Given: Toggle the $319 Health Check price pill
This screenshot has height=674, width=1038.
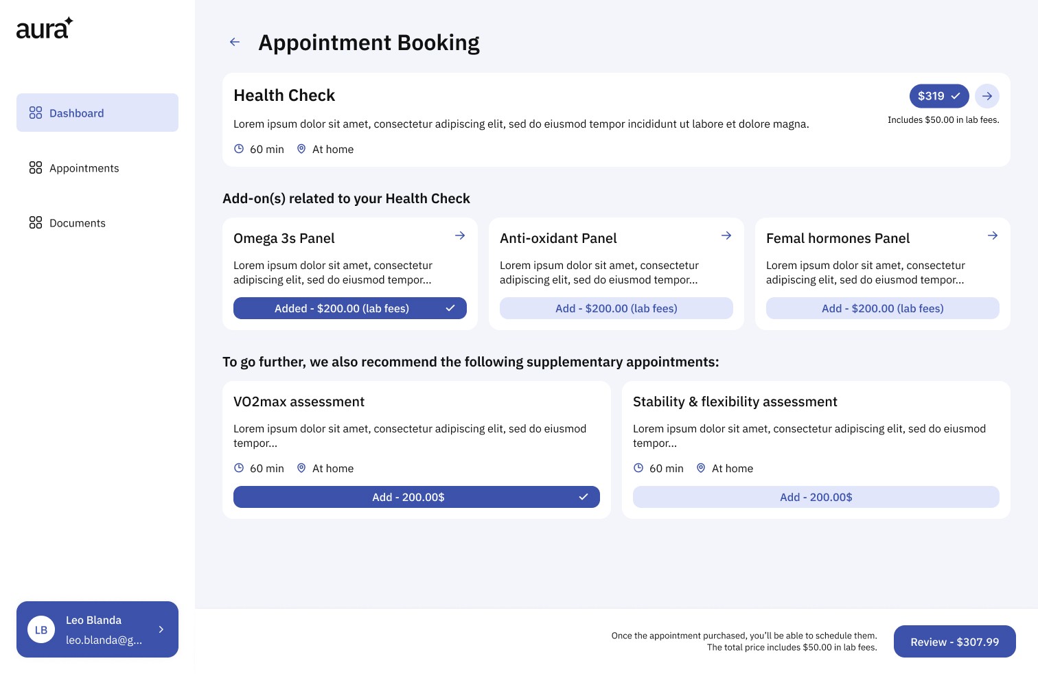Looking at the screenshot, I should [938, 96].
